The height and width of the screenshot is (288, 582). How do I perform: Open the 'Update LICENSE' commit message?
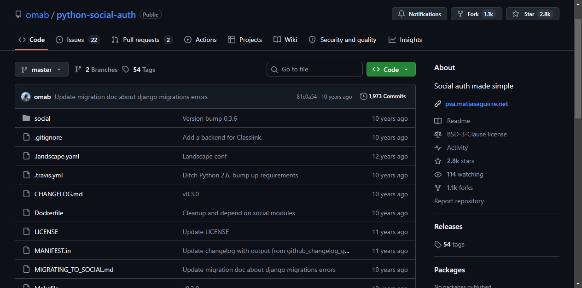pos(205,232)
